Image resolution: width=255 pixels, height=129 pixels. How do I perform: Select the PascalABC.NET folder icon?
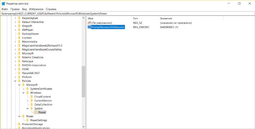pos(19,73)
